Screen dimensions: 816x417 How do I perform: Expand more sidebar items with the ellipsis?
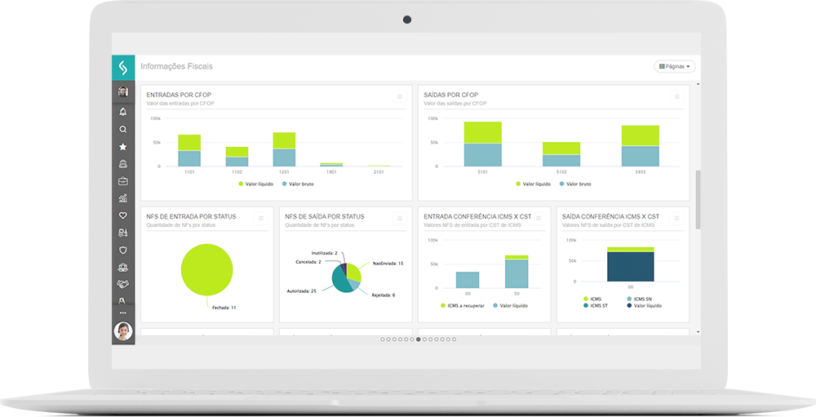(x=123, y=313)
